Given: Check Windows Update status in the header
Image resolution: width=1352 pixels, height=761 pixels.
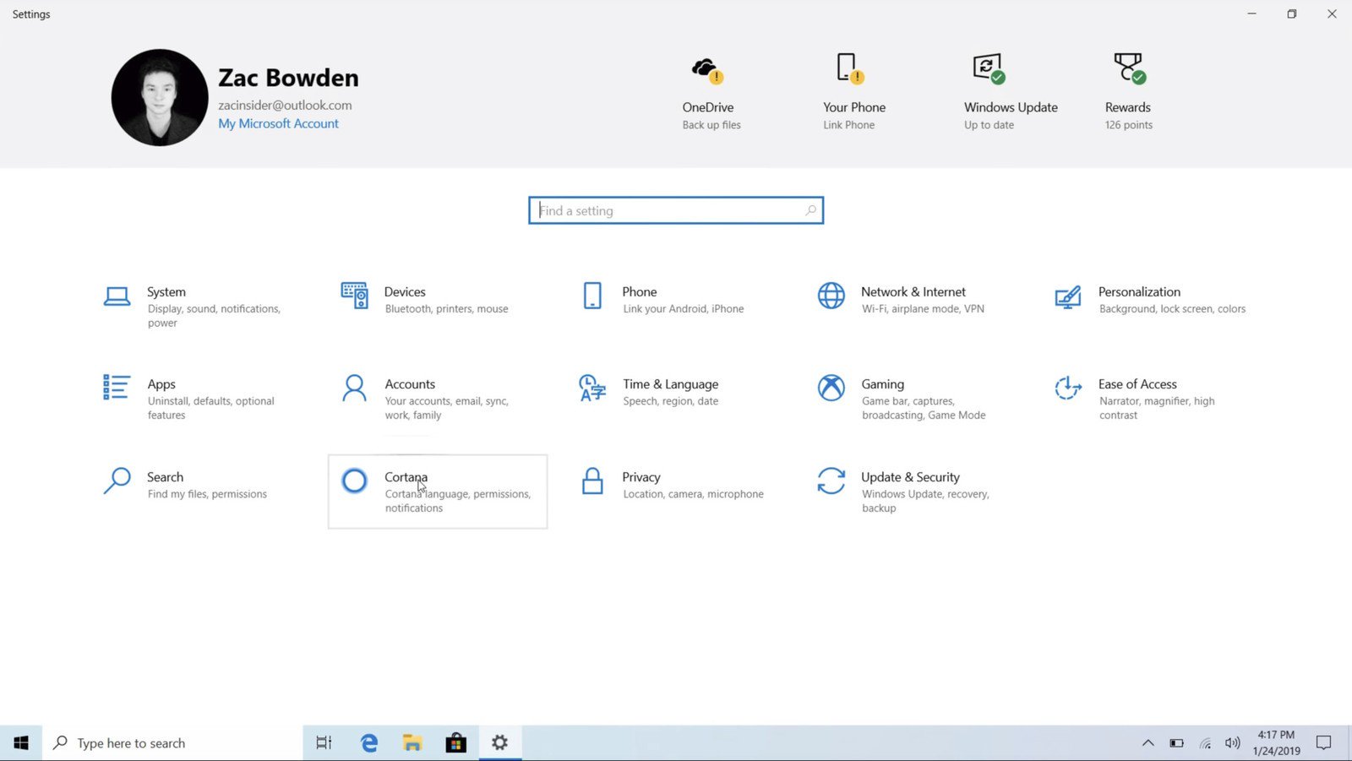Looking at the screenshot, I should [1010, 90].
